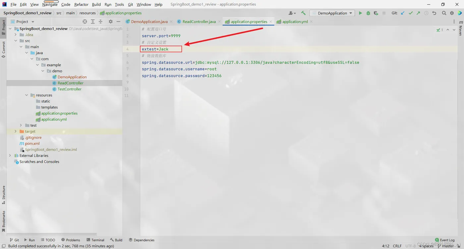Viewport: 464px width, 249px height.
Task: Expand the .idea folder
Action: (16, 35)
